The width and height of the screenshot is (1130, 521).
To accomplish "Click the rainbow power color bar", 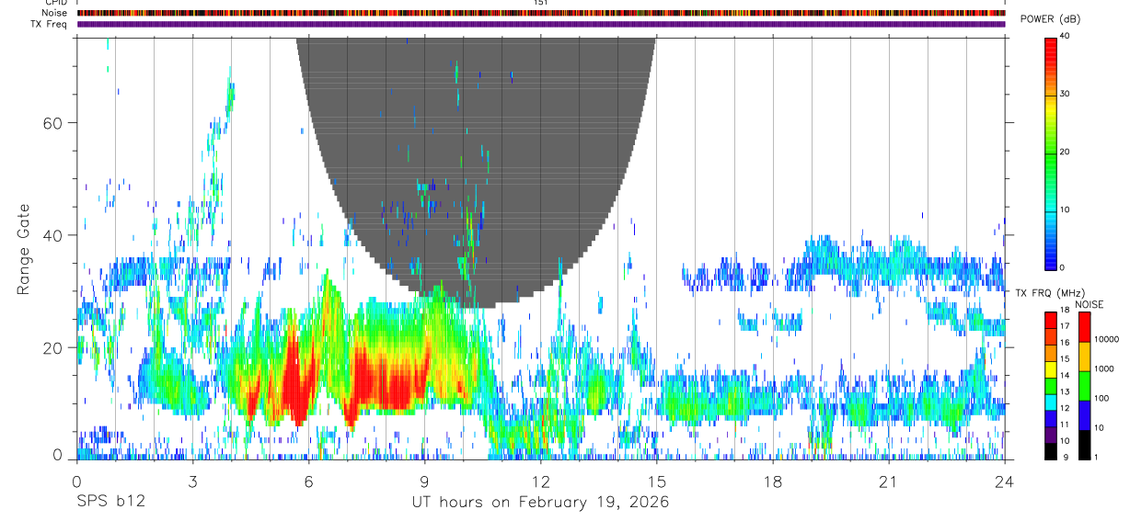I will 1051,153.
